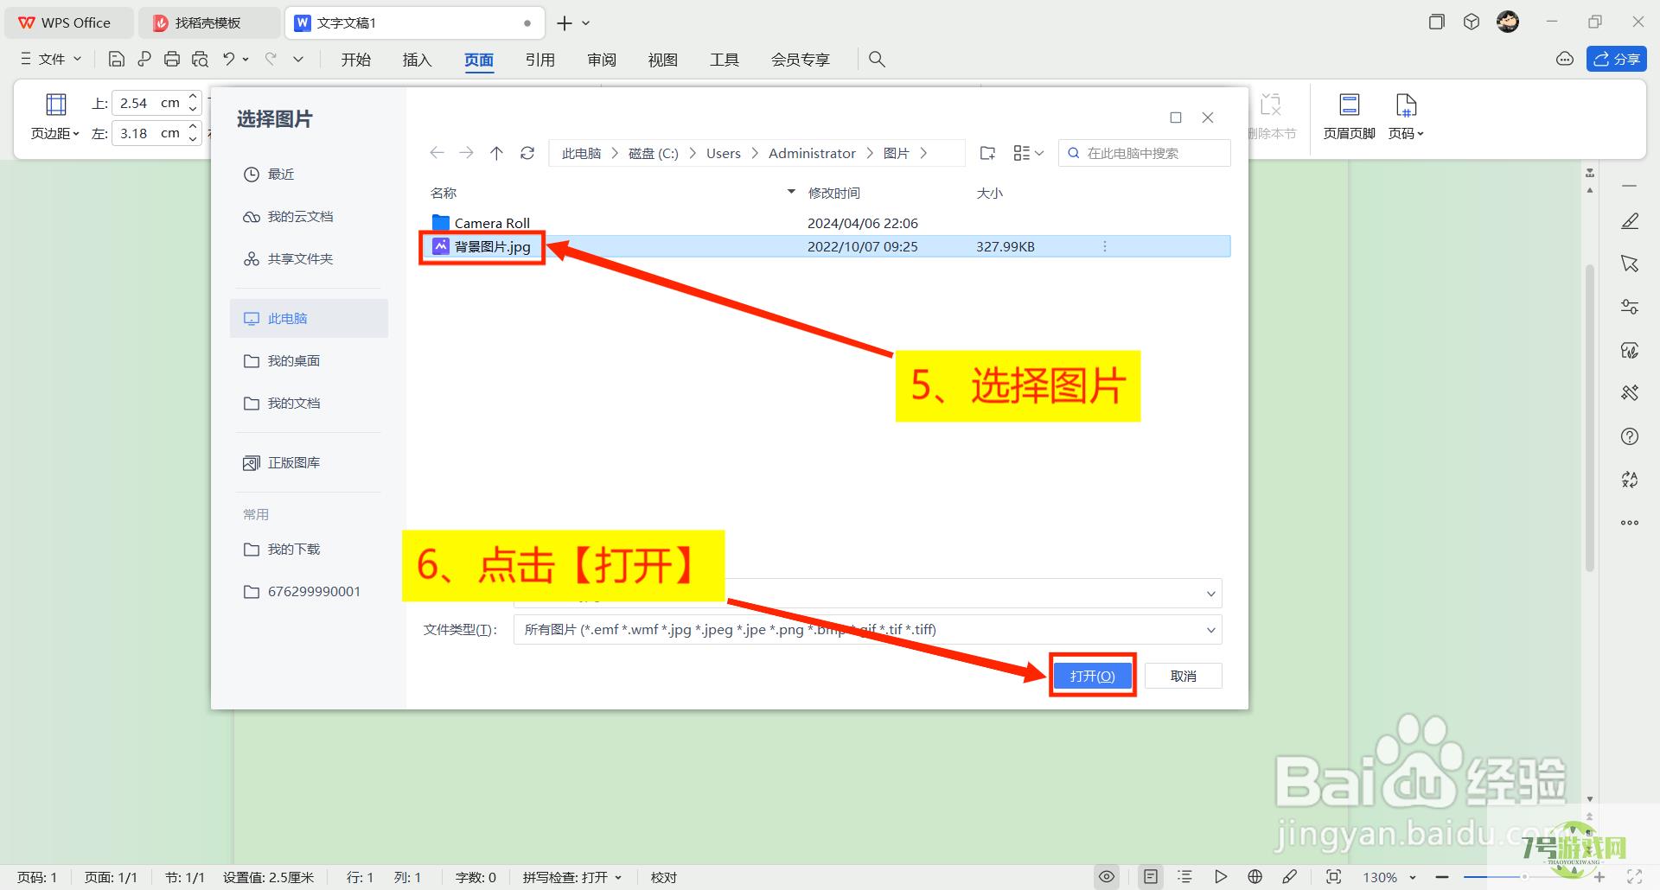Click the Undo arrow icon
The image size is (1660, 890).
pos(228,59)
